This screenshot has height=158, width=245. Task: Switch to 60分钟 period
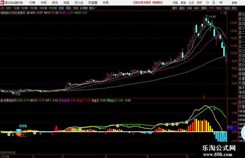coord(53,8)
